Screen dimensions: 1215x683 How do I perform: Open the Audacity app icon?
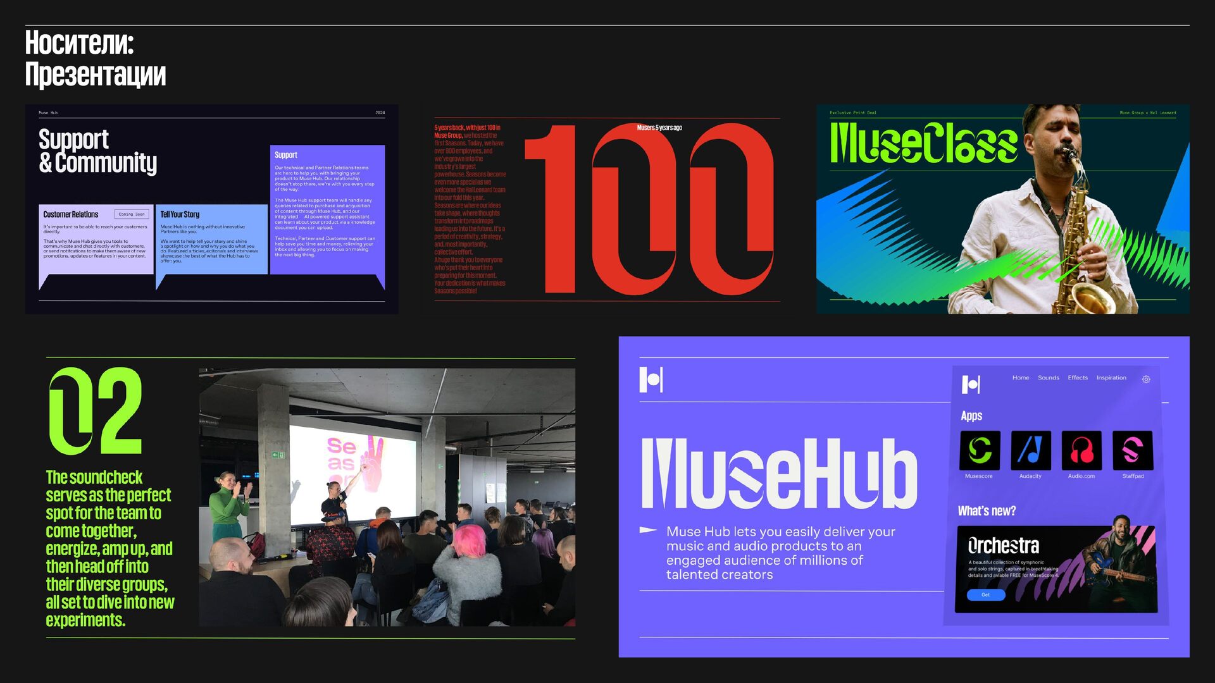click(x=1031, y=450)
